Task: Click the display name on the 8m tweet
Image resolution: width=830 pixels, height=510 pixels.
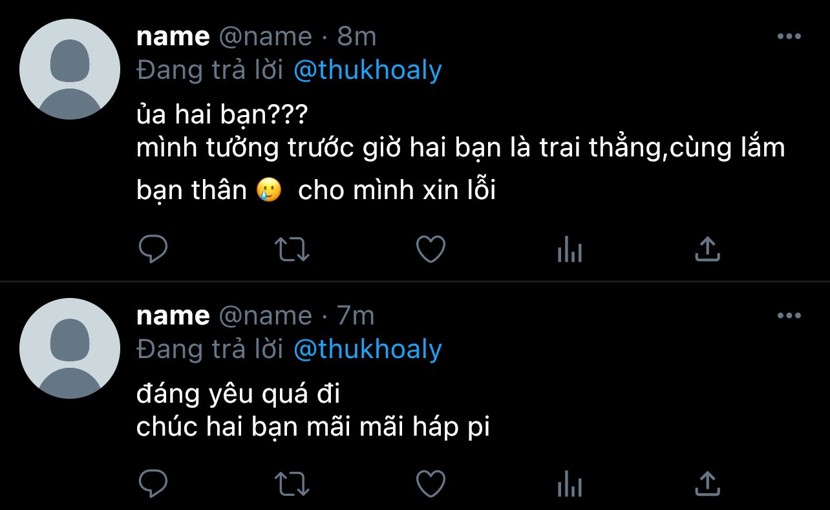Action: pos(173,37)
